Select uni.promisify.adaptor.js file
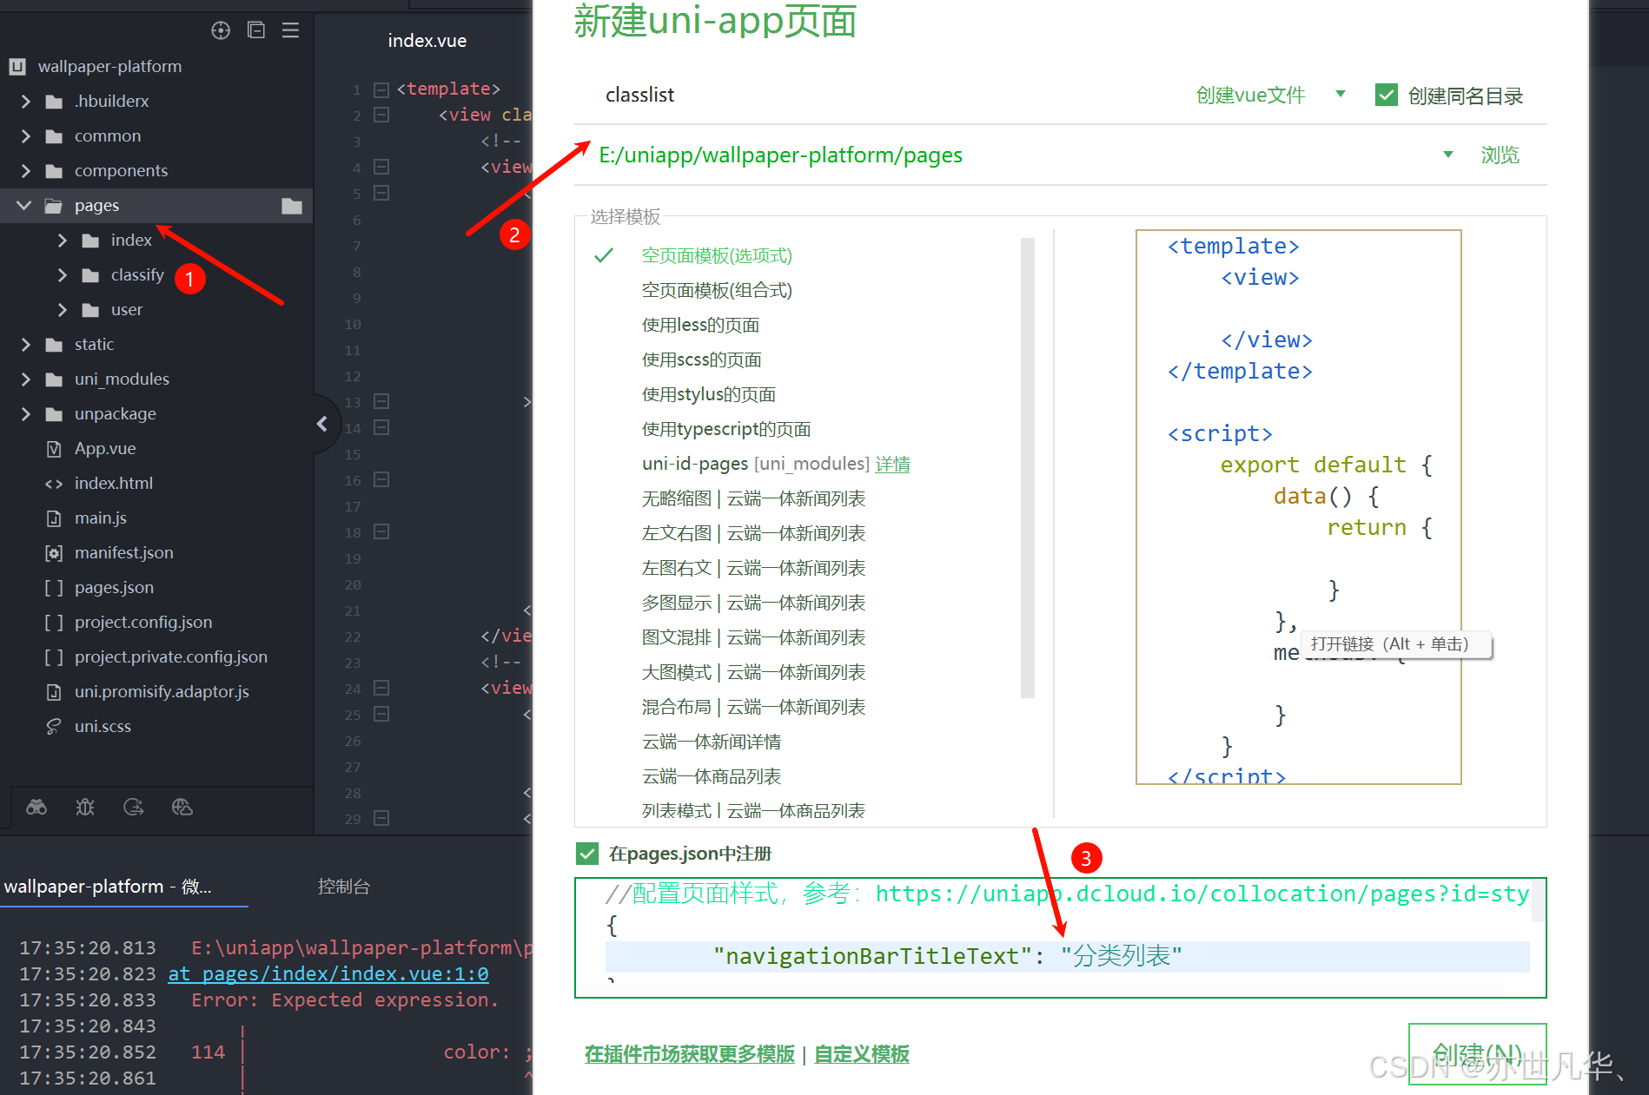The height and width of the screenshot is (1095, 1649). [x=162, y=692]
